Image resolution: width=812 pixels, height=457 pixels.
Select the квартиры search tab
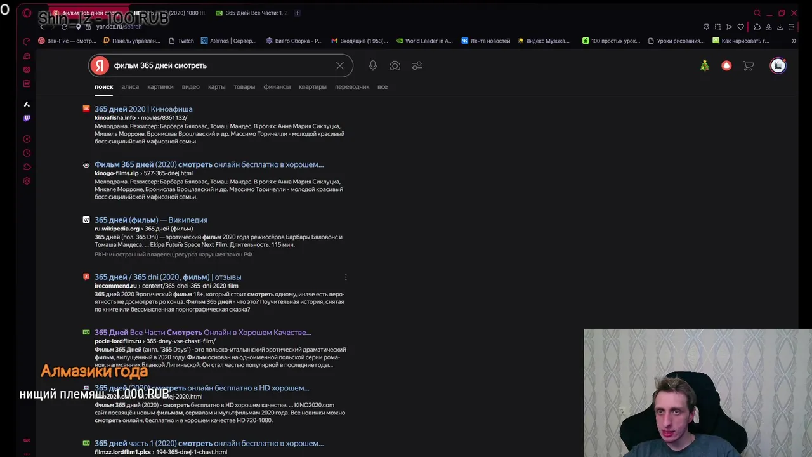(313, 86)
